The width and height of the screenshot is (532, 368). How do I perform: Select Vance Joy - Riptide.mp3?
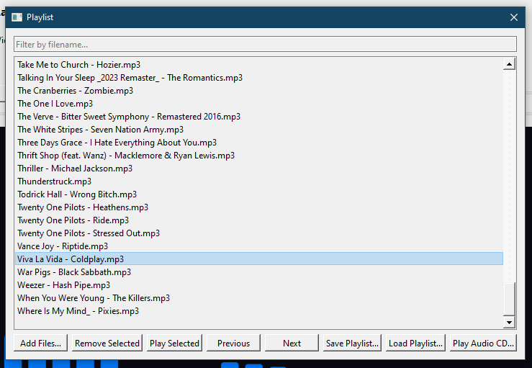tap(259, 246)
